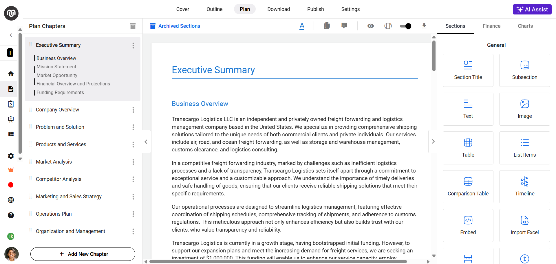Open the dashboard layout icon
The height and width of the screenshot is (264, 556).
11,134
